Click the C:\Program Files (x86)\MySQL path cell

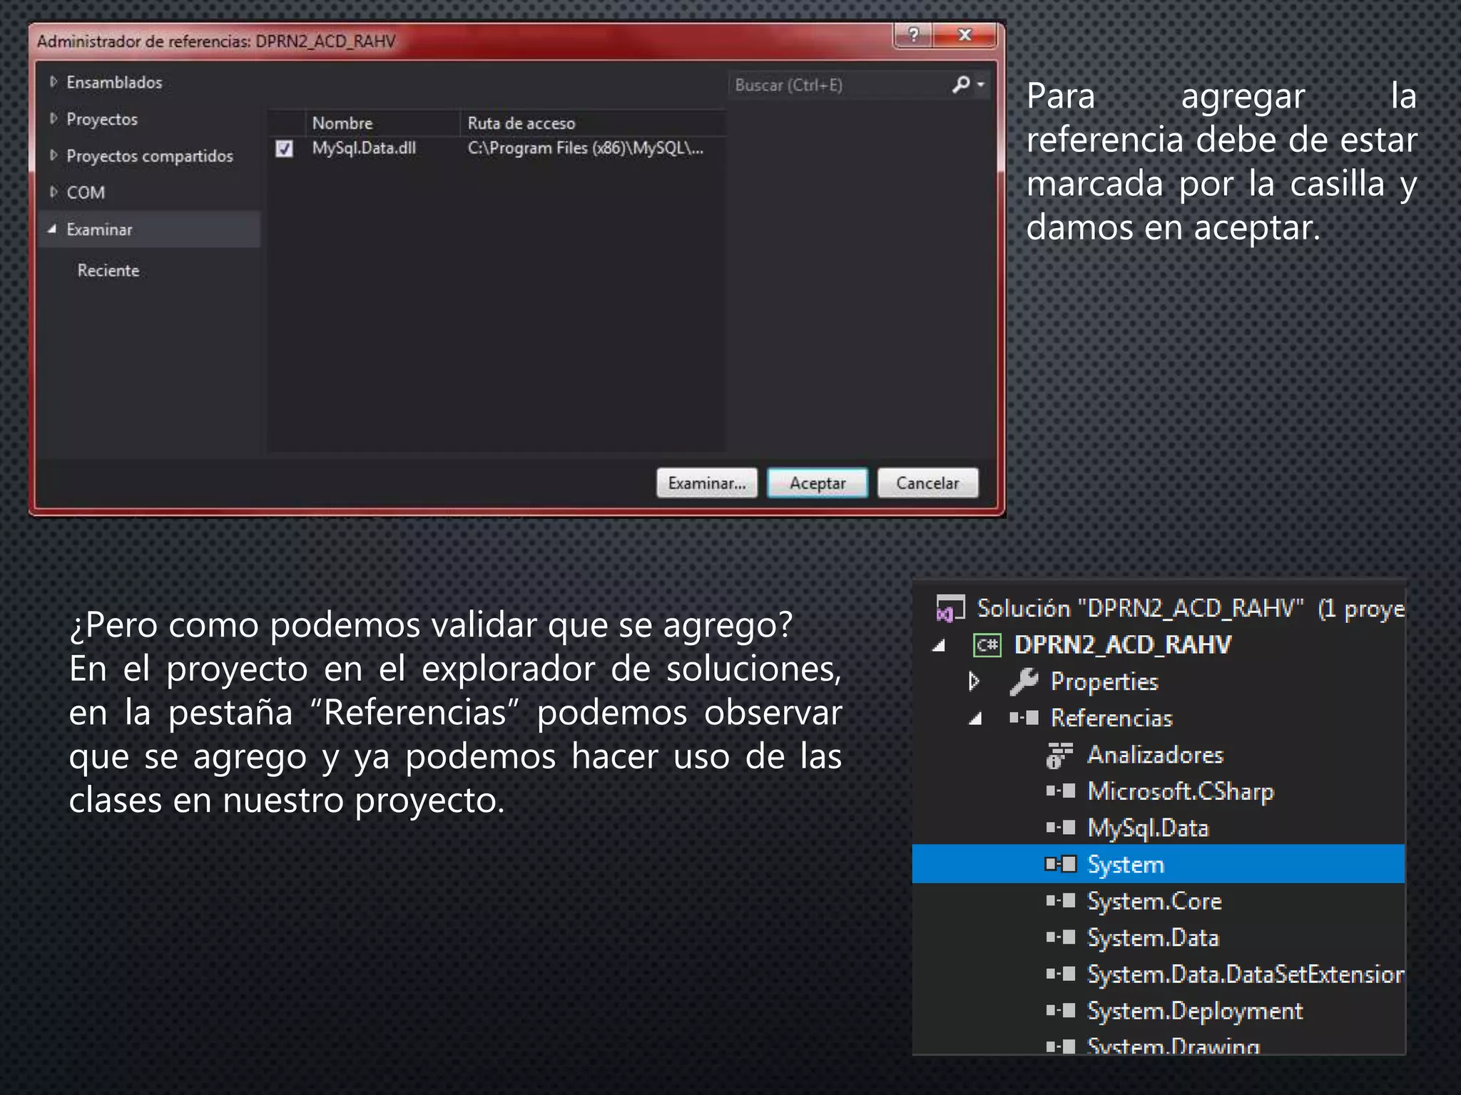[586, 148]
